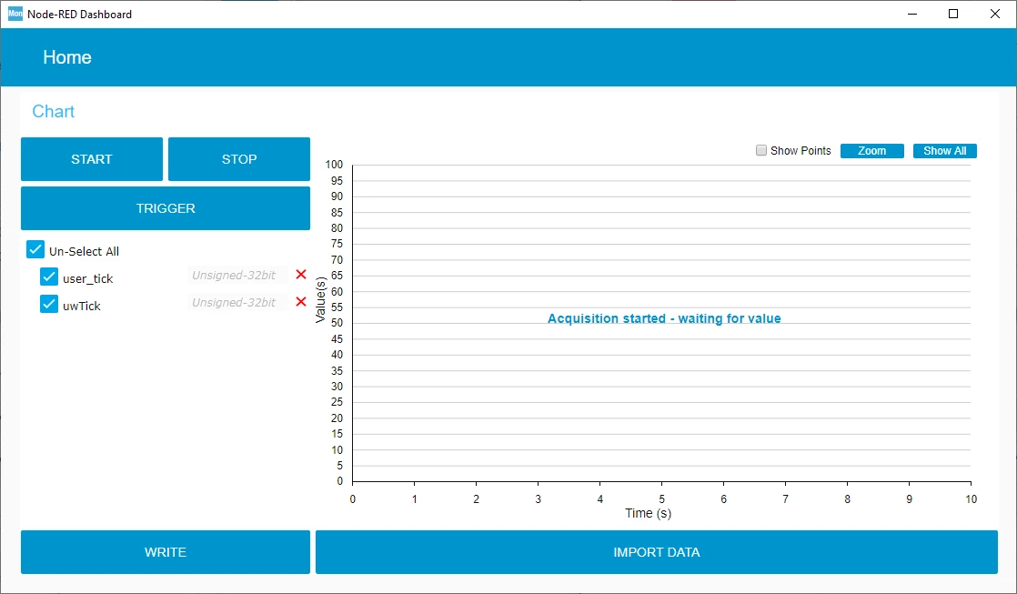
Task: Select the Home header title
Action: 67,57
